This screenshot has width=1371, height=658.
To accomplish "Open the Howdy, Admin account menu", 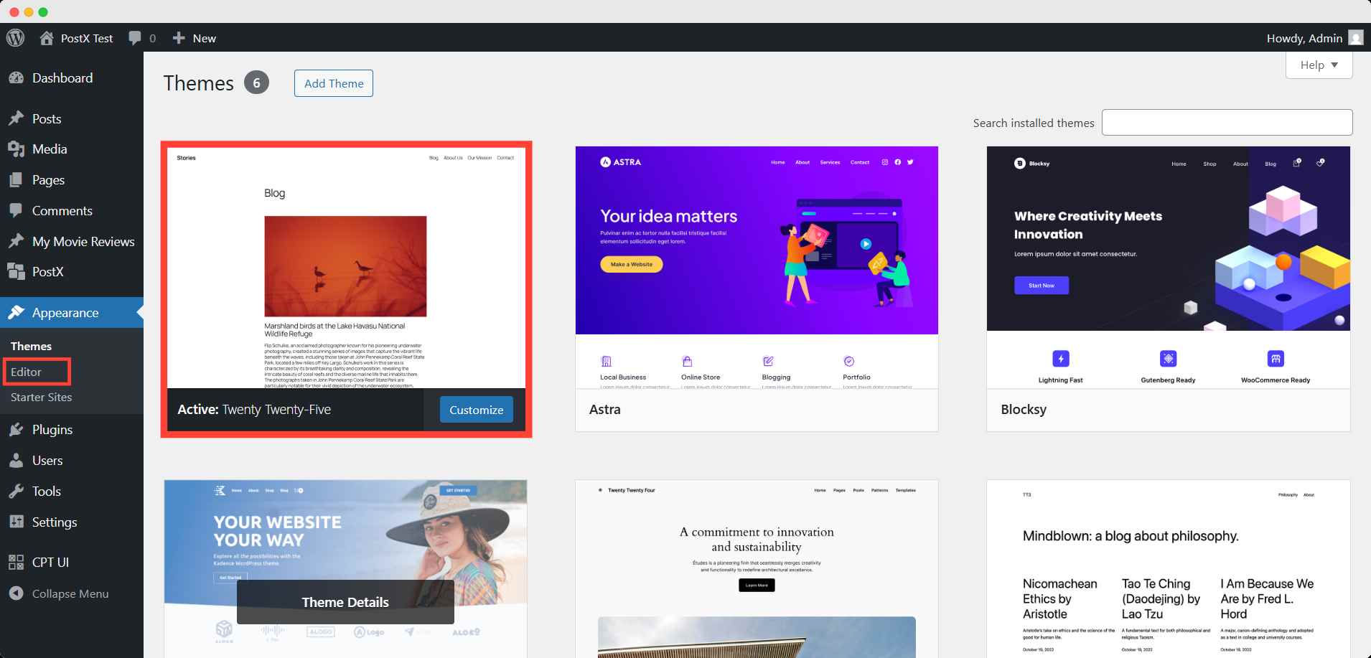I will [x=1314, y=37].
